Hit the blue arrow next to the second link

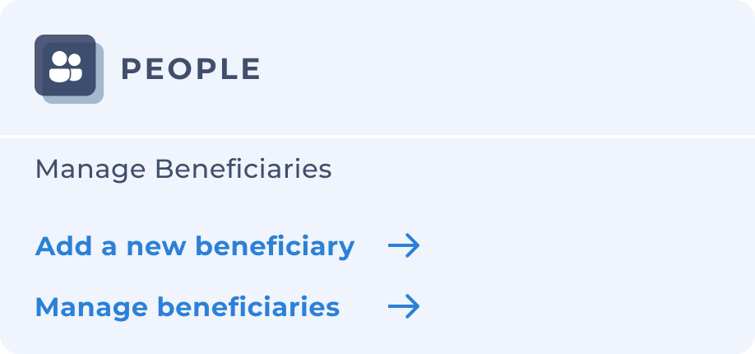(403, 307)
